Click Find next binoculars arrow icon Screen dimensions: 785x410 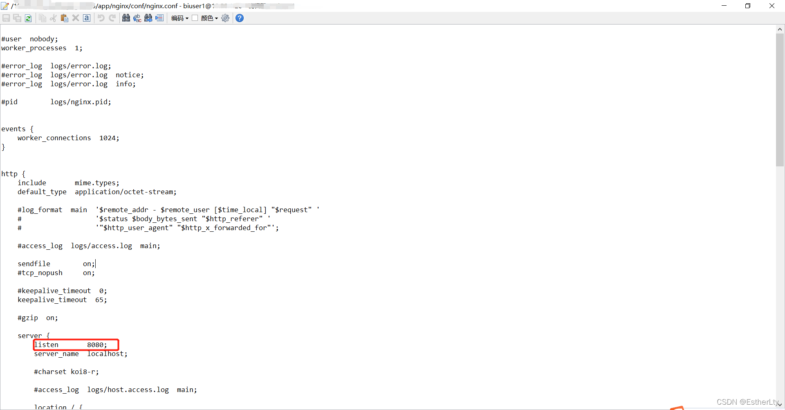pos(148,18)
